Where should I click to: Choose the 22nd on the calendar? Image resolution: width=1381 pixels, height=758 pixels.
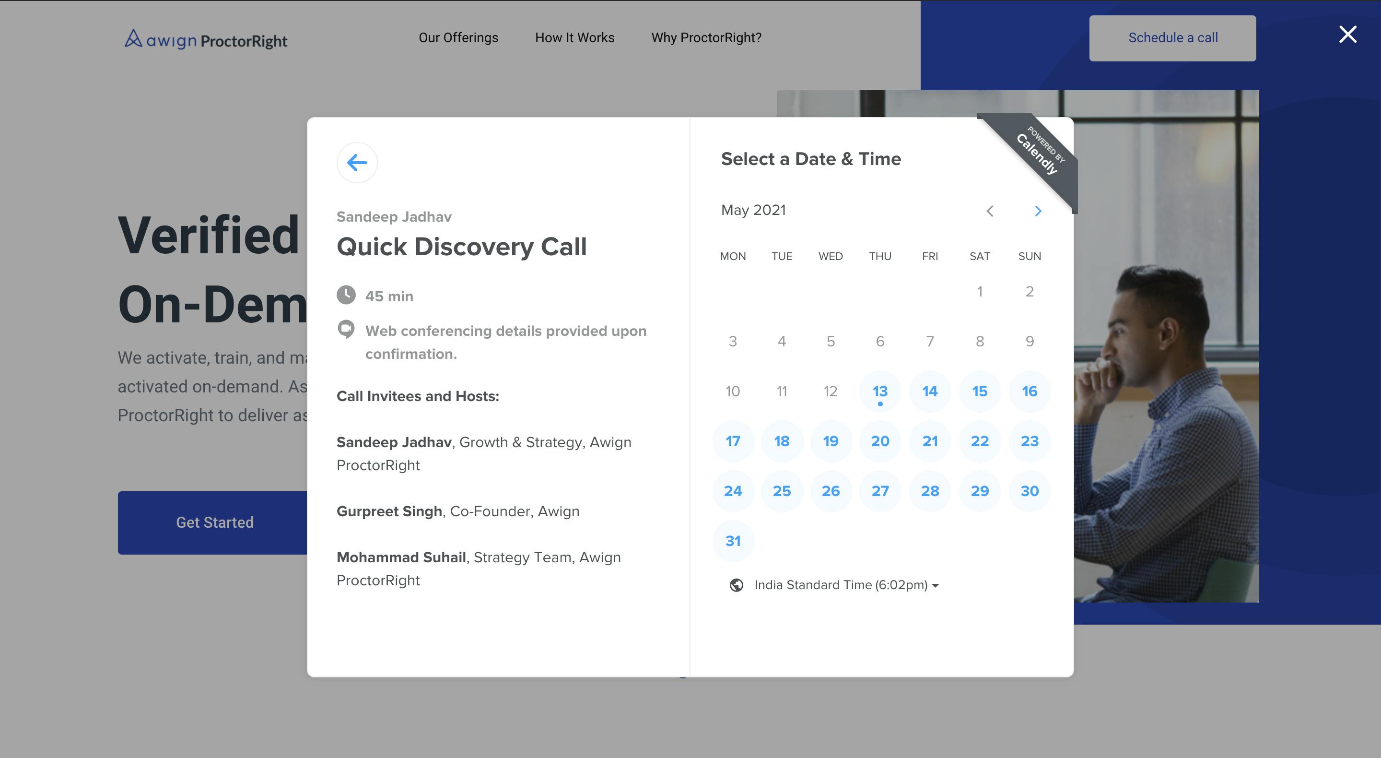[x=980, y=441]
